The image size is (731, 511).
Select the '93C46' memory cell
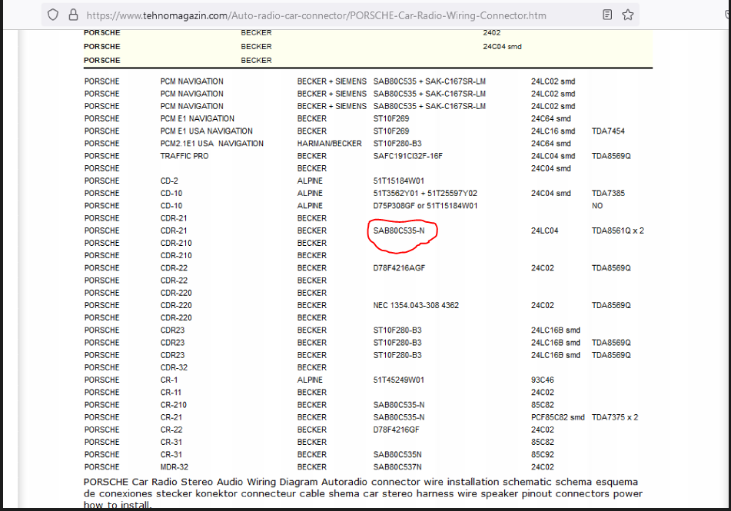pos(542,380)
